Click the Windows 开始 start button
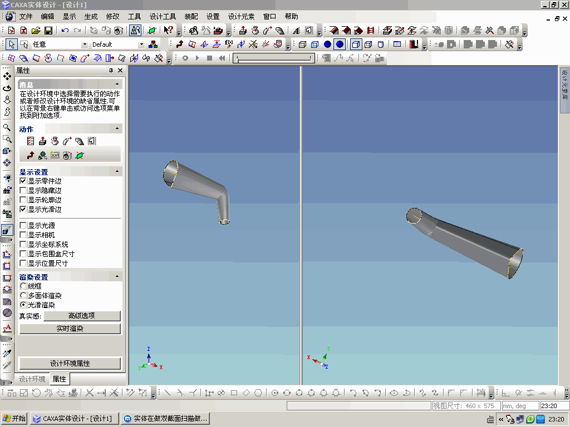 [x=14, y=419]
